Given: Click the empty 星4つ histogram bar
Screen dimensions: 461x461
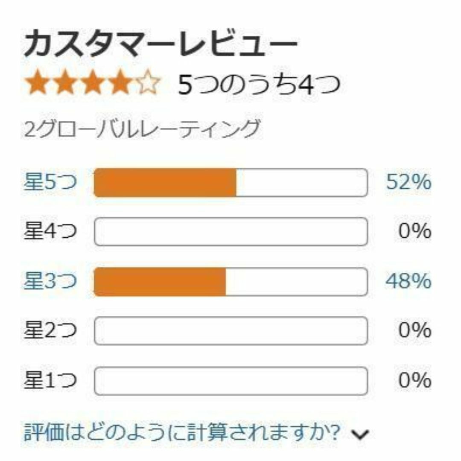Looking at the screenshot, I should [231, 232].
